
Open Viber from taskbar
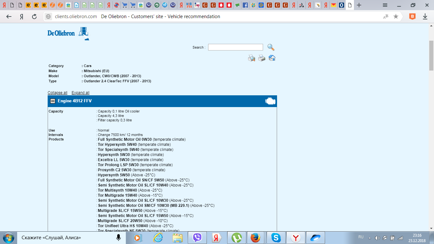pyautogui.click(x=197, y=238)
